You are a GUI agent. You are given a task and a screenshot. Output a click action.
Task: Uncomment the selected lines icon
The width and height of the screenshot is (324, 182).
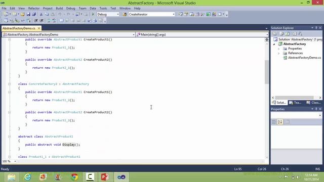[54, 21]
